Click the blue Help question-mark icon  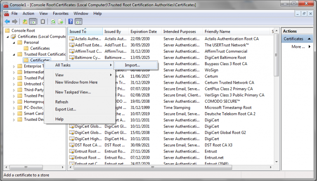click(x=71, y=21)
